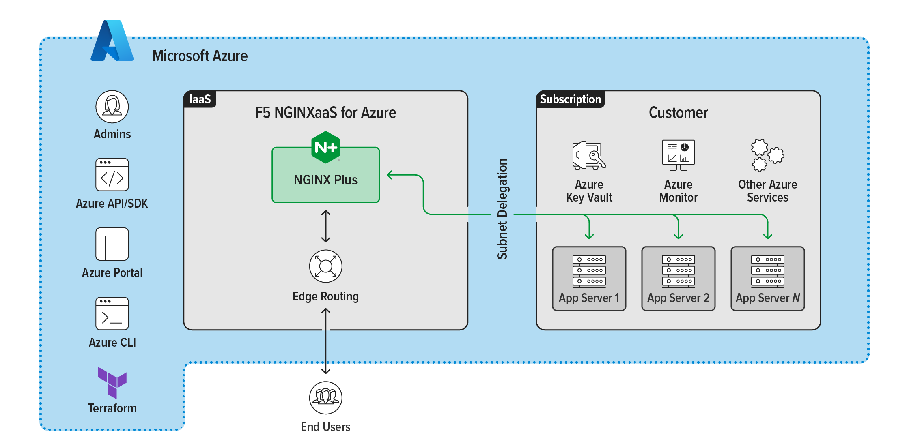Screen dimensions: 909x446
Task: Click the 'End Users' label text
Action: pos(325,427)
